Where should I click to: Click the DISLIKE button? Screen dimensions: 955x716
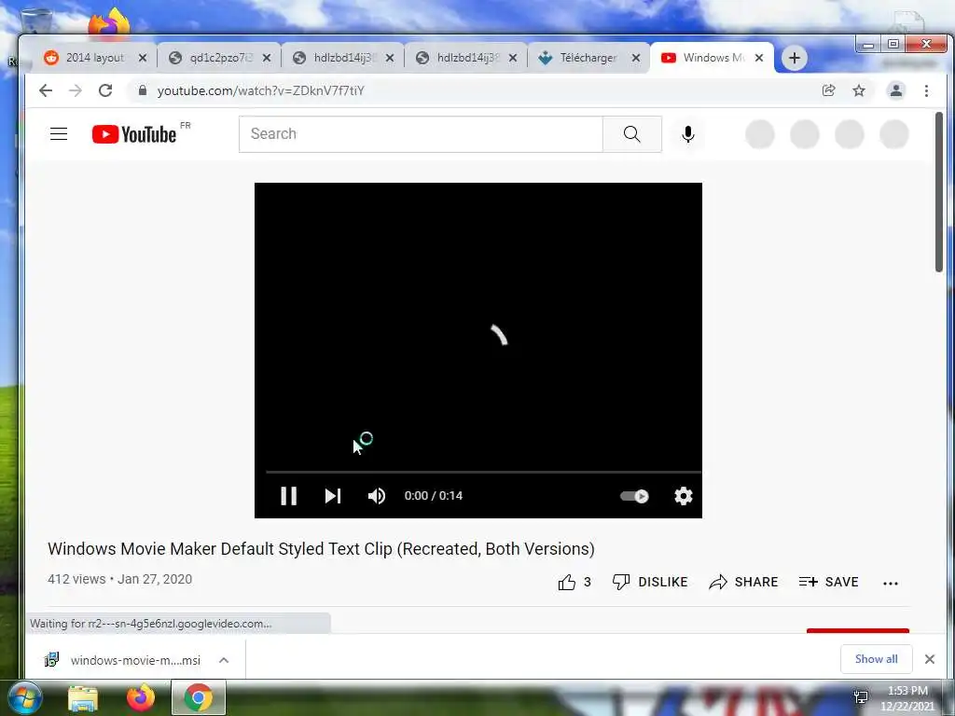[x=650, y=582]
